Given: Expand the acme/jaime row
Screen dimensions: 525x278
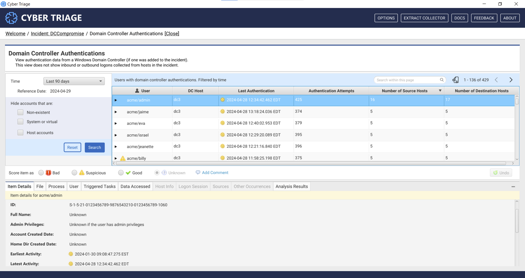Looking at the screenshot, I should click(x=116, y=112).
